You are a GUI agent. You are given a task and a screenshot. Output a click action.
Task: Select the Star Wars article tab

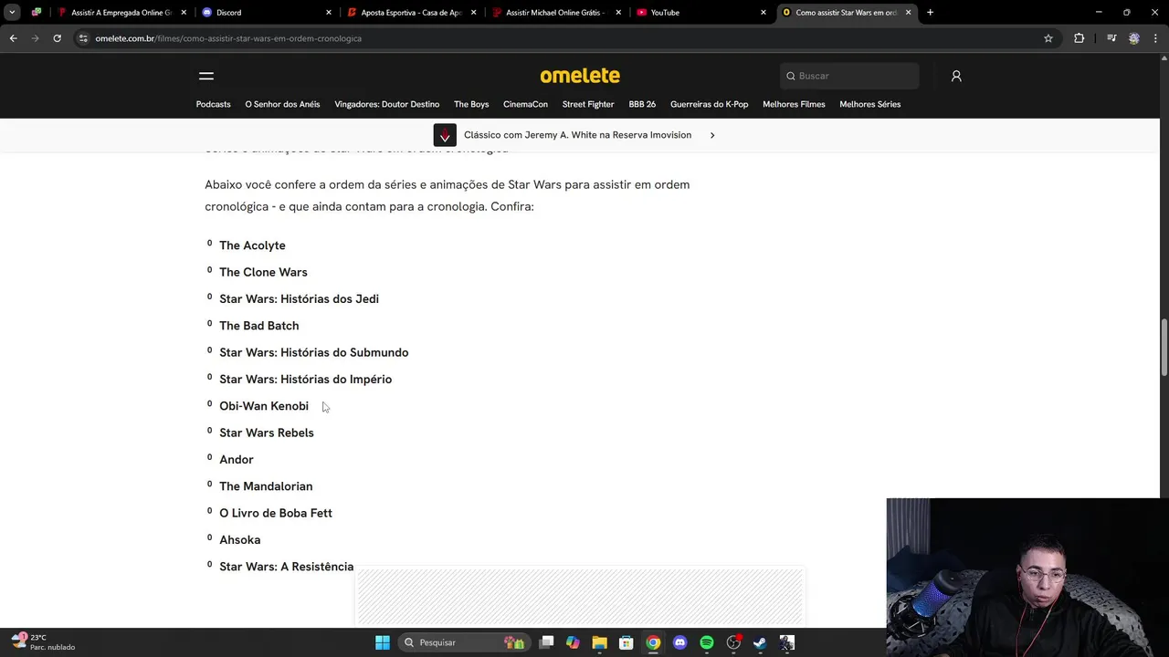pyautogui.click(x=846, y=13)
